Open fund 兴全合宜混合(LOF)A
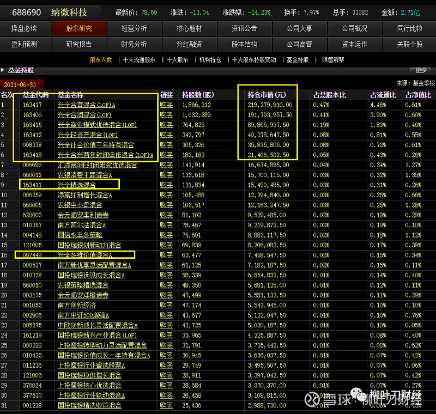The image size is (436, 414). click(86, 105)
